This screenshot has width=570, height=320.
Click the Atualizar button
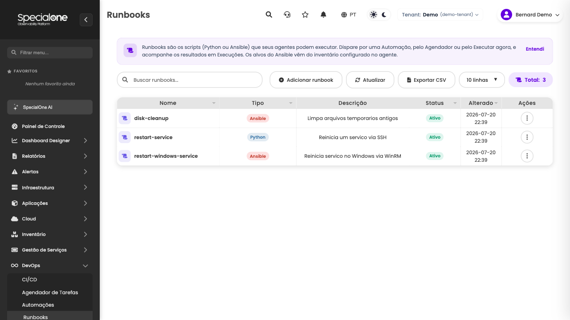point(370,80)
